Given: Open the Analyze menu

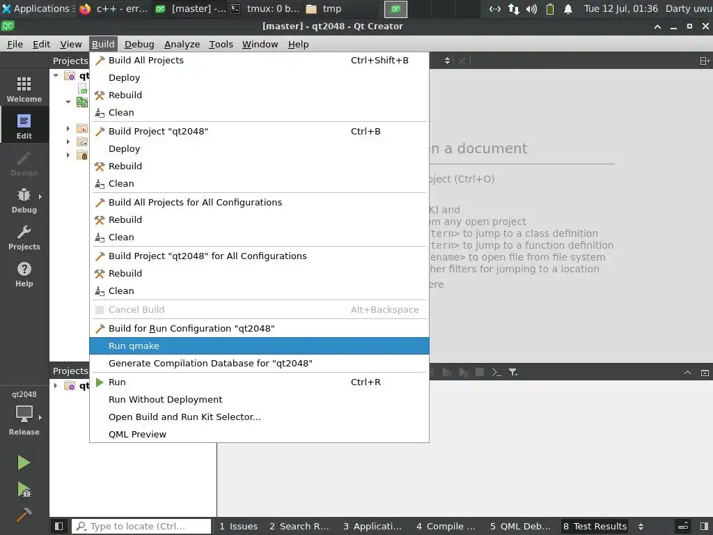Looking at the screenshot, I should pos(182,44).
